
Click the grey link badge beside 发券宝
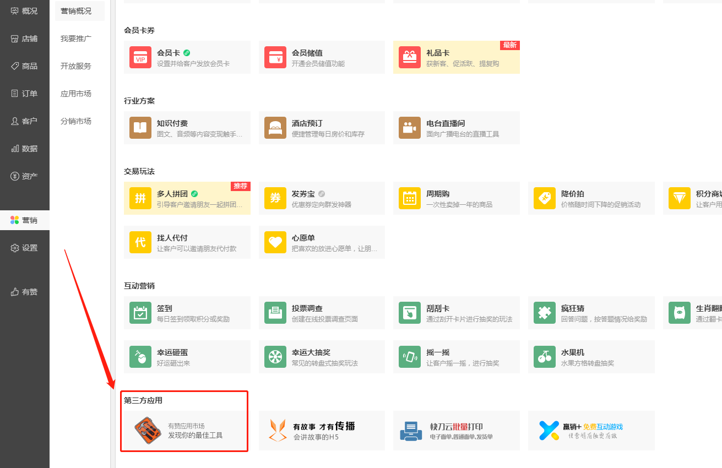coord(322,194)
